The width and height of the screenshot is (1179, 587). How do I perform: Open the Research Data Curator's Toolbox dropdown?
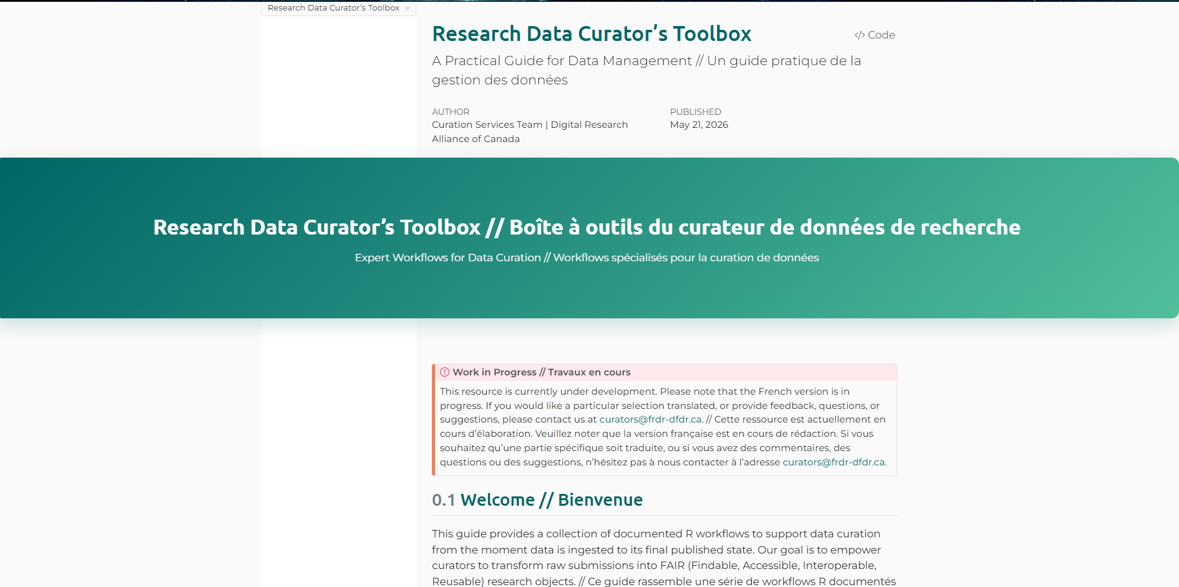point(338,8)
